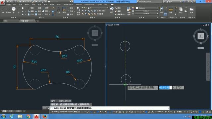Viewport: 212px width, 119px height.
Task: Click the Plot printer icon in quick access toolbar
Action: tap(21, 2)
